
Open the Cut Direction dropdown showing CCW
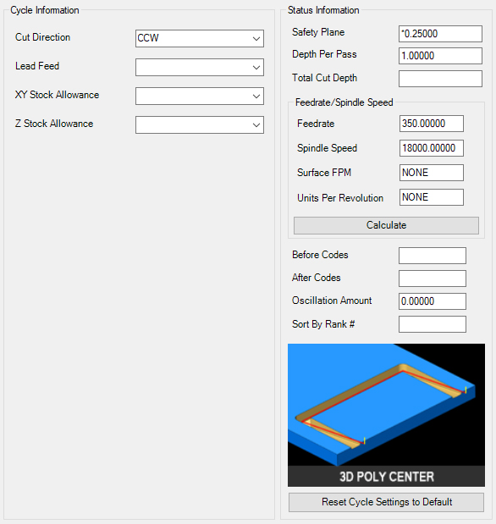(200, 38)
